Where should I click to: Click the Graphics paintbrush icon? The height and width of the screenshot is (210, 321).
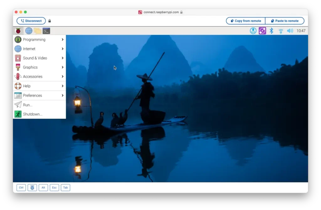[18, 67]
